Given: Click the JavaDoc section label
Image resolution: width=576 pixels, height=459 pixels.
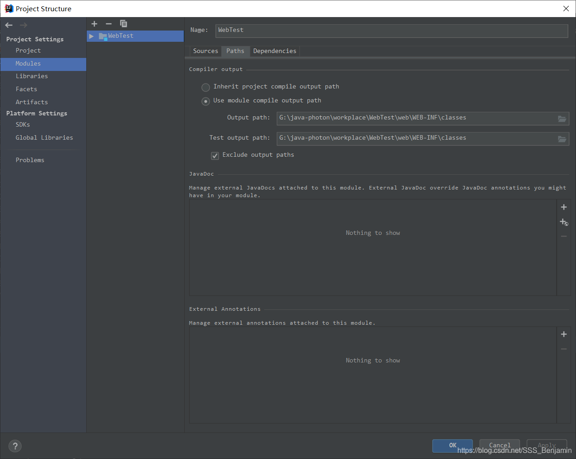Looking at the screenshot, I should (202, 174).
